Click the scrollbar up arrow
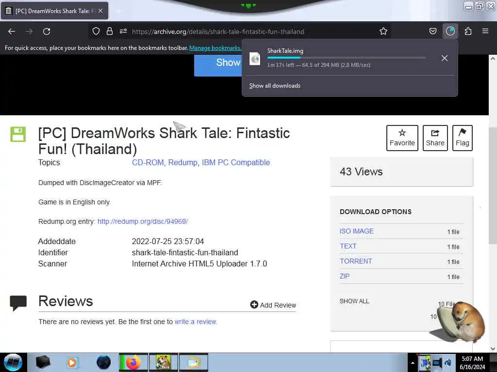This screenshot has height=372, width=497. 493,59
